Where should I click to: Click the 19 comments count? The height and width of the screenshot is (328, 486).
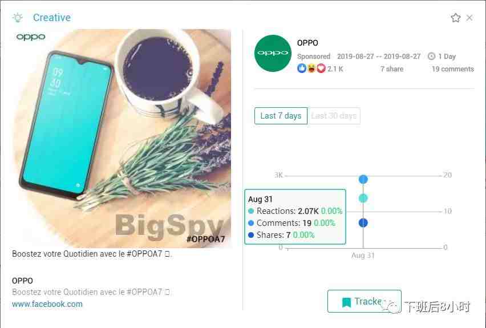point(453,69)
